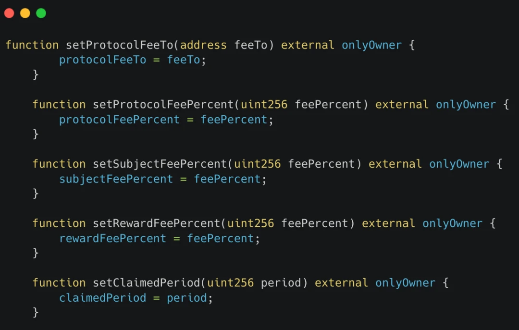
Task: Close the window using the red button
Action: (9, 13)
